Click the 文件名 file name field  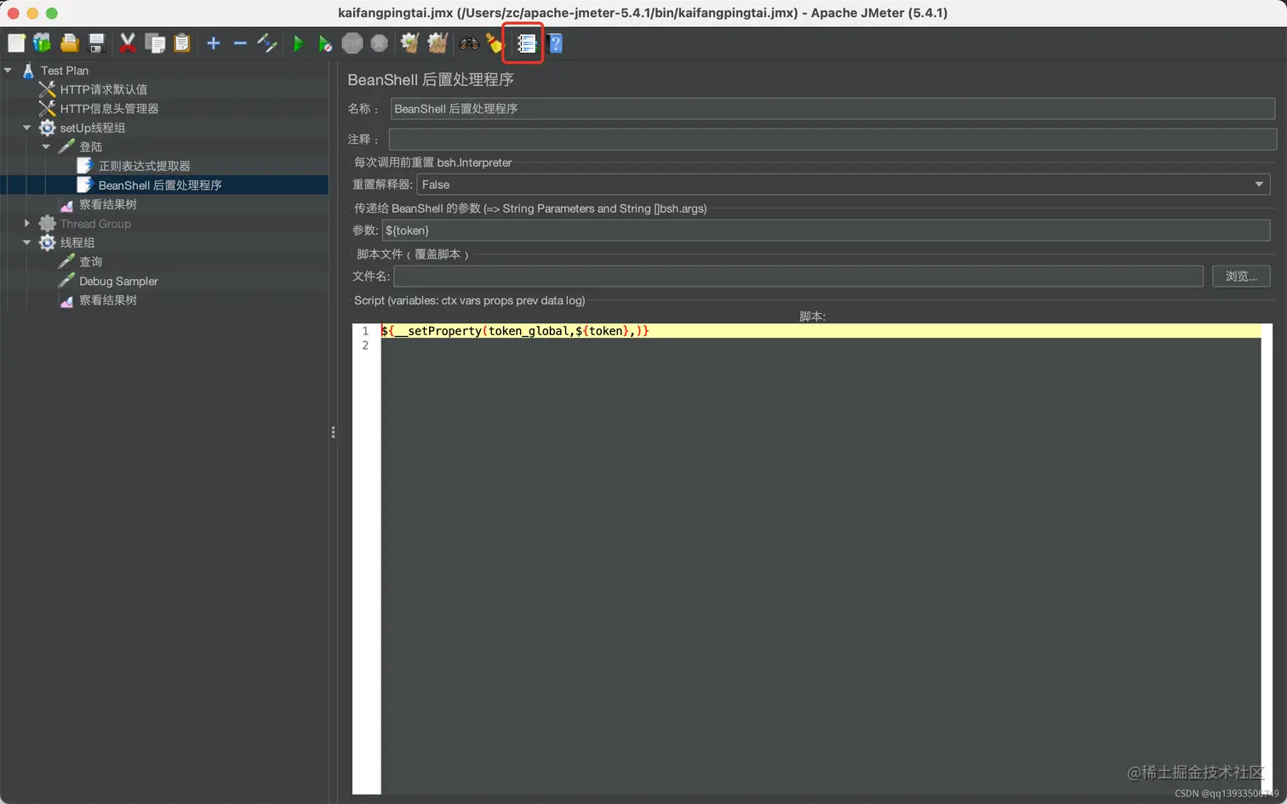click(798, 276)
